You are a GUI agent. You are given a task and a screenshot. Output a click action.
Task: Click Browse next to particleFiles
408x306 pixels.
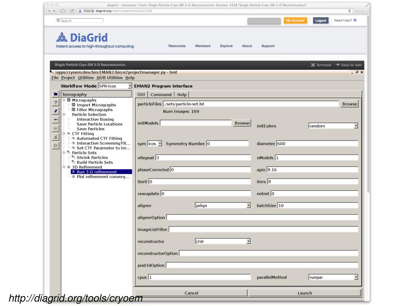pos(349,104)
